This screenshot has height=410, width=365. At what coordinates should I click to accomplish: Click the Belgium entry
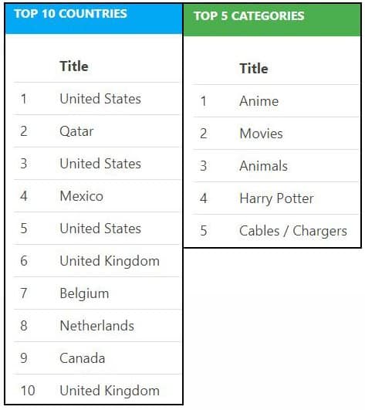click(x=84, y=293)
